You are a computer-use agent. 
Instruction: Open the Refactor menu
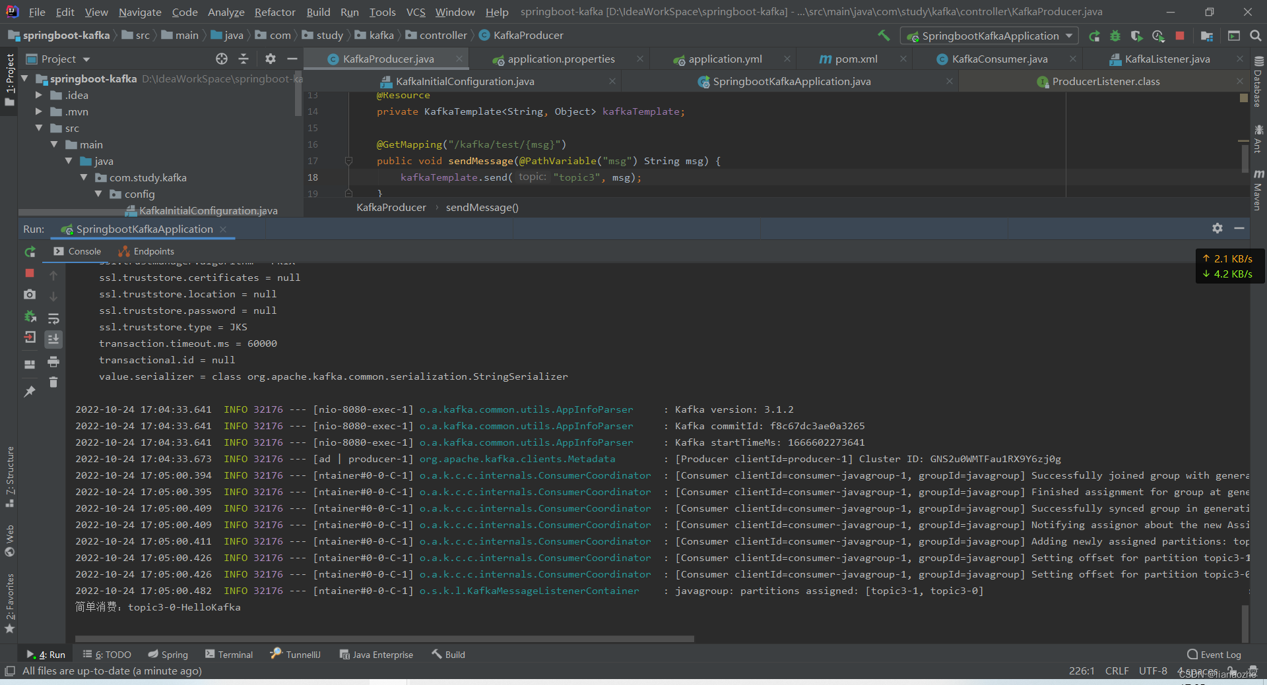275,12
